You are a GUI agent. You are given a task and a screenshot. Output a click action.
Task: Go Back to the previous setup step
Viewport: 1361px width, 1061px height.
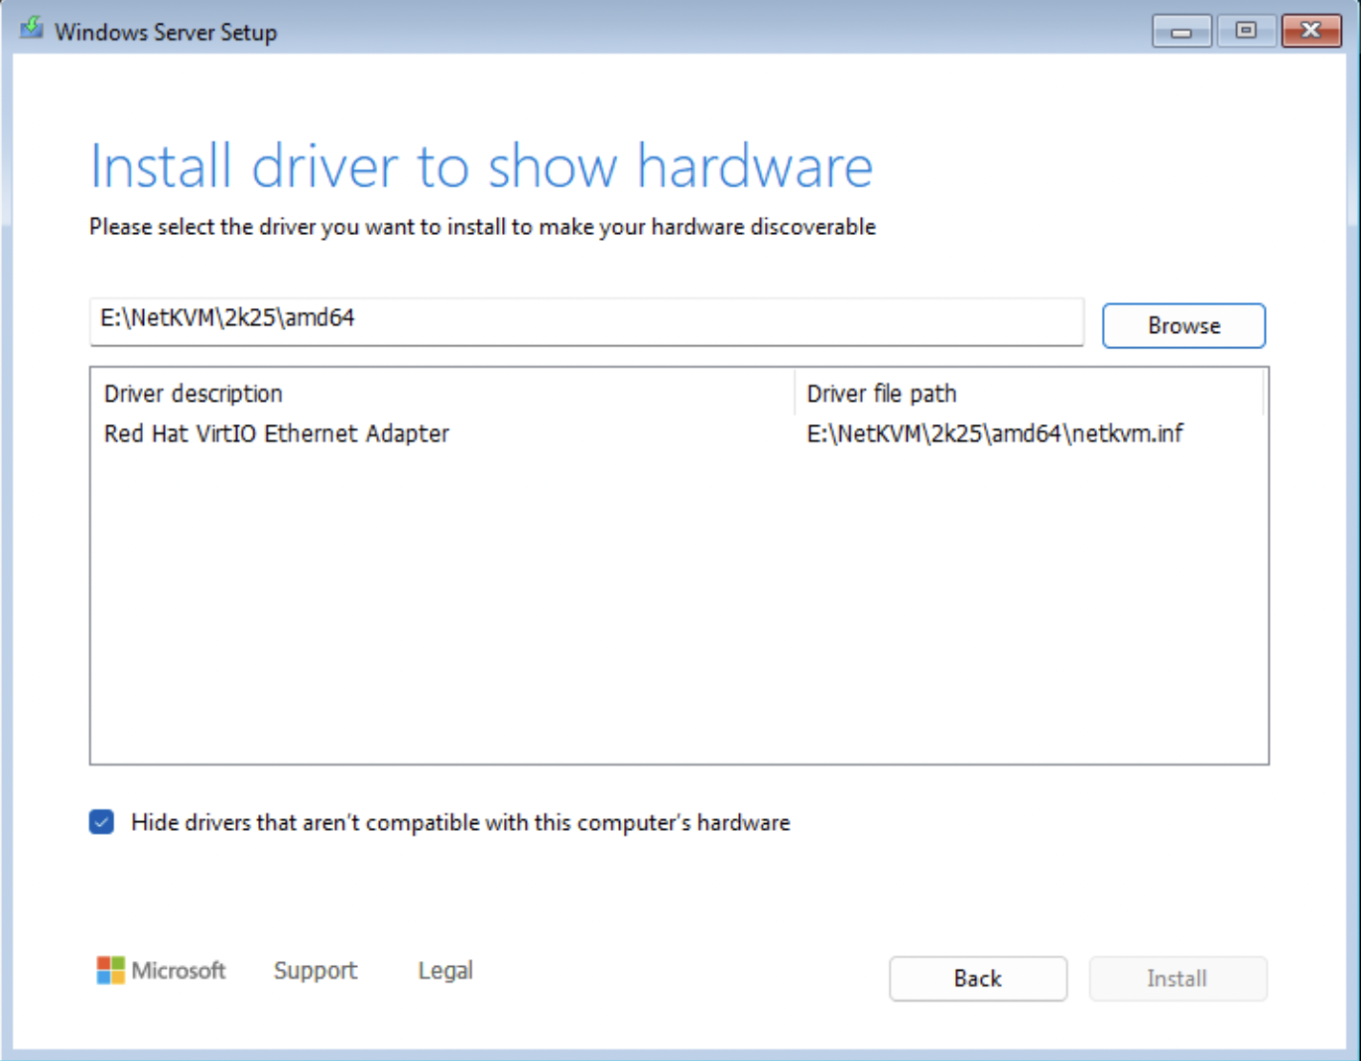click(977, 978)
